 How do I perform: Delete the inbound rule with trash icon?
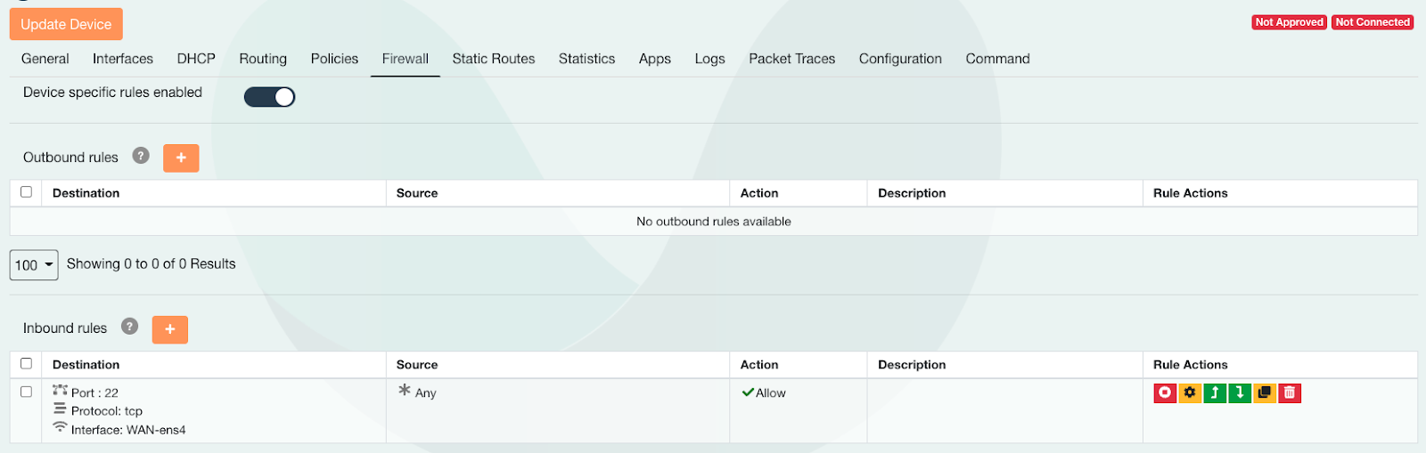click(x=1290, y=392)
